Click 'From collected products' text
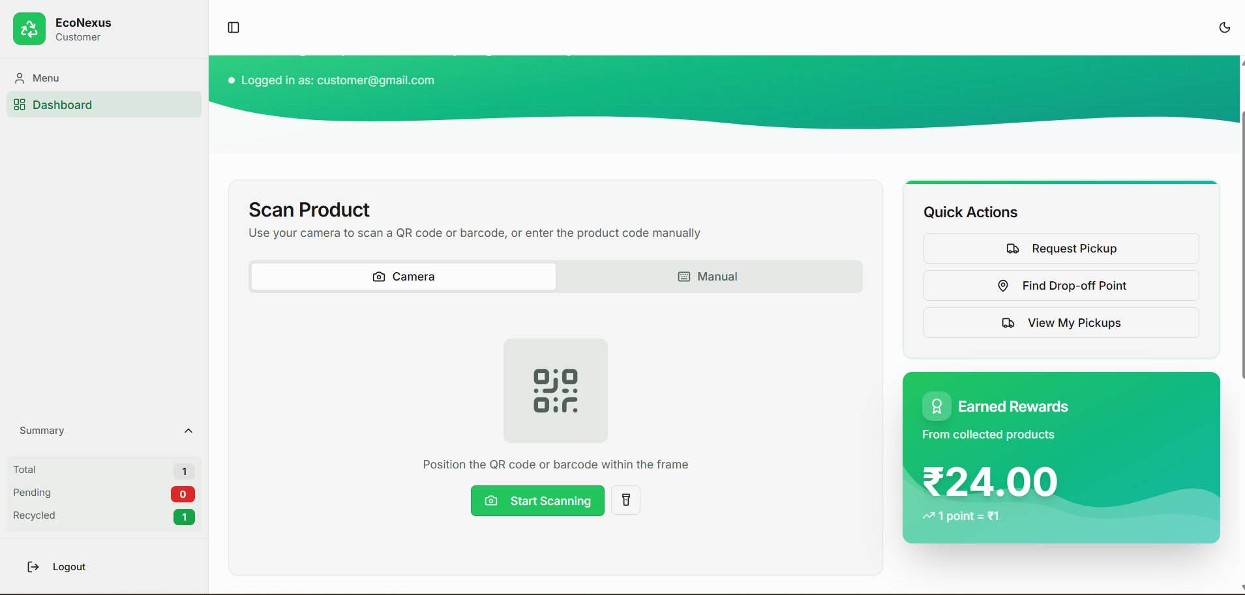 988,435
